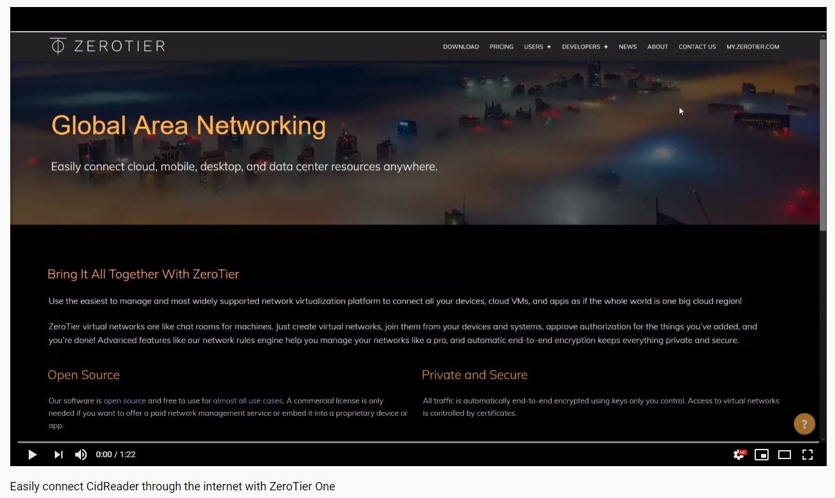This screenshot has width=835, height=498.
Task: Click the ZeroTier logo
Action: [x=107, y=46]
